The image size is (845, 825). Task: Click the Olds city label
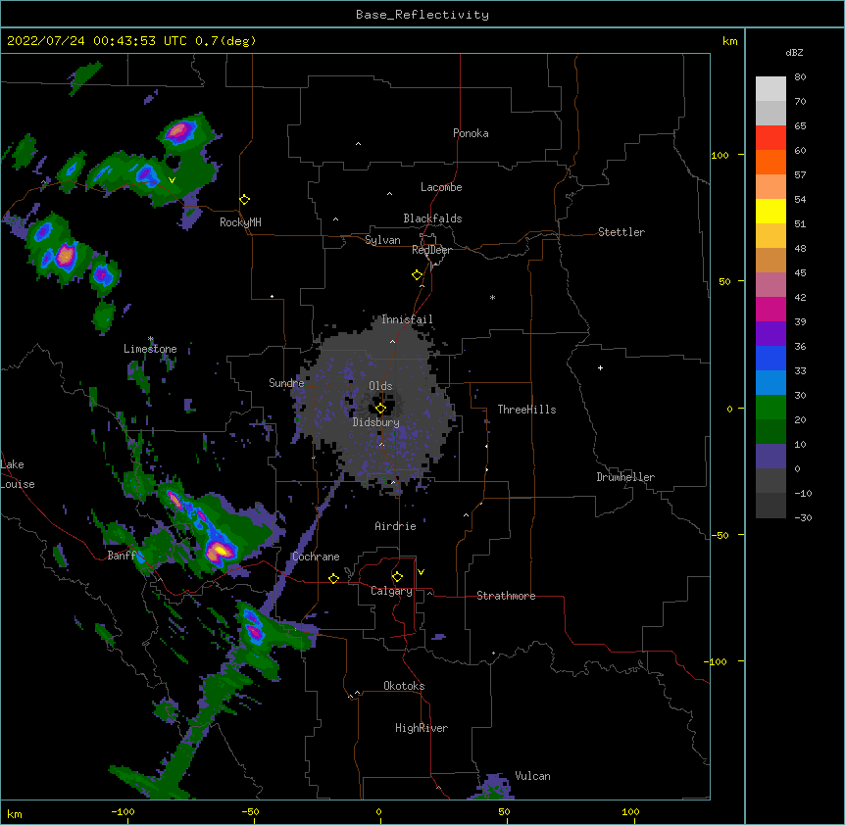(x=380, y=386)
